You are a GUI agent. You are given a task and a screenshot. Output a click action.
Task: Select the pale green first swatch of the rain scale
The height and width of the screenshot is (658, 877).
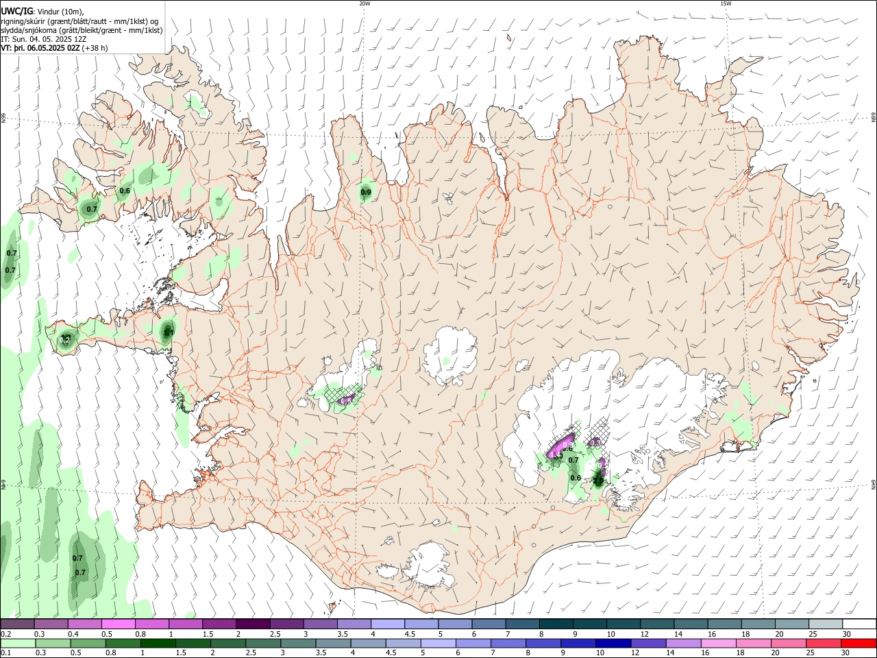(18, 643)
